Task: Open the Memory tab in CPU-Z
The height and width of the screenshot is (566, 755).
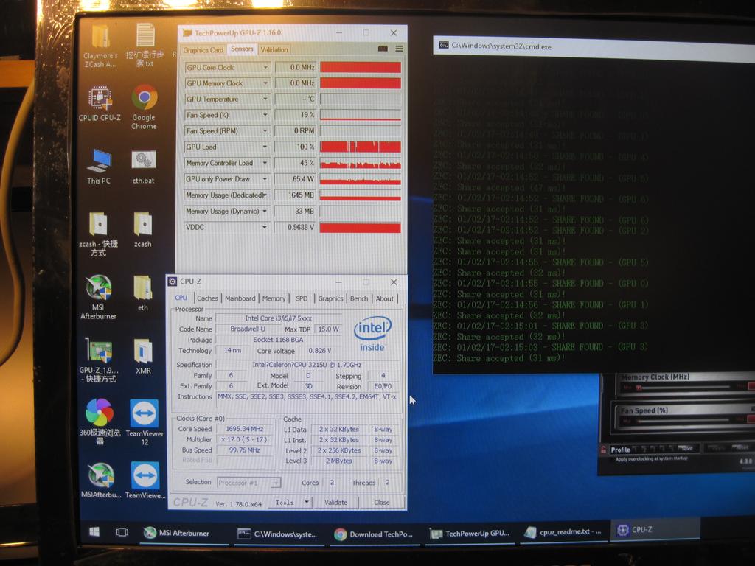Action: [274, 298]
